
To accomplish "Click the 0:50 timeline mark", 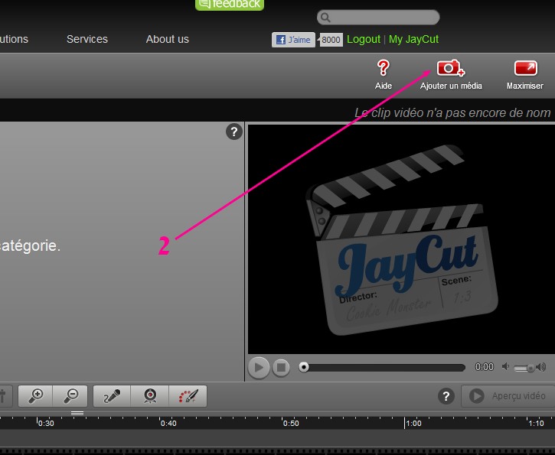I will (291, 423).
